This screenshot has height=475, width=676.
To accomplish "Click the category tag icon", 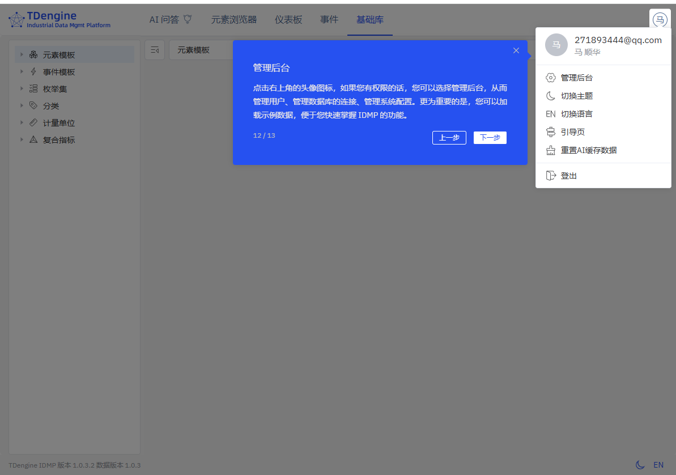I will [33, 105].
